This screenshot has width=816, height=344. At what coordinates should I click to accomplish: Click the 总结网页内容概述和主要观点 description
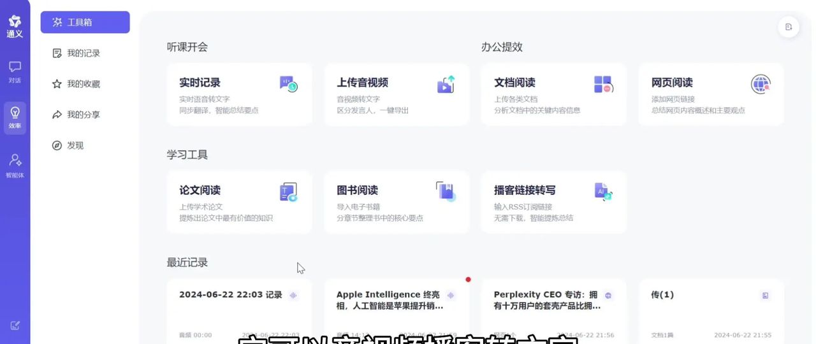tap(698, 110)
